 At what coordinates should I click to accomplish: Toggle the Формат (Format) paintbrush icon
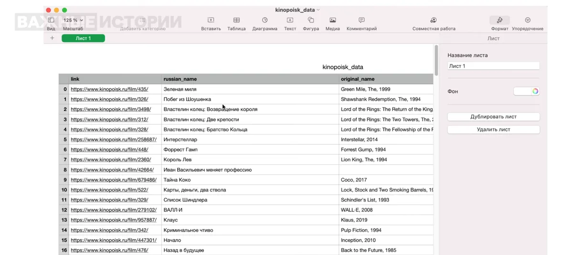click(x=499, y=20)
